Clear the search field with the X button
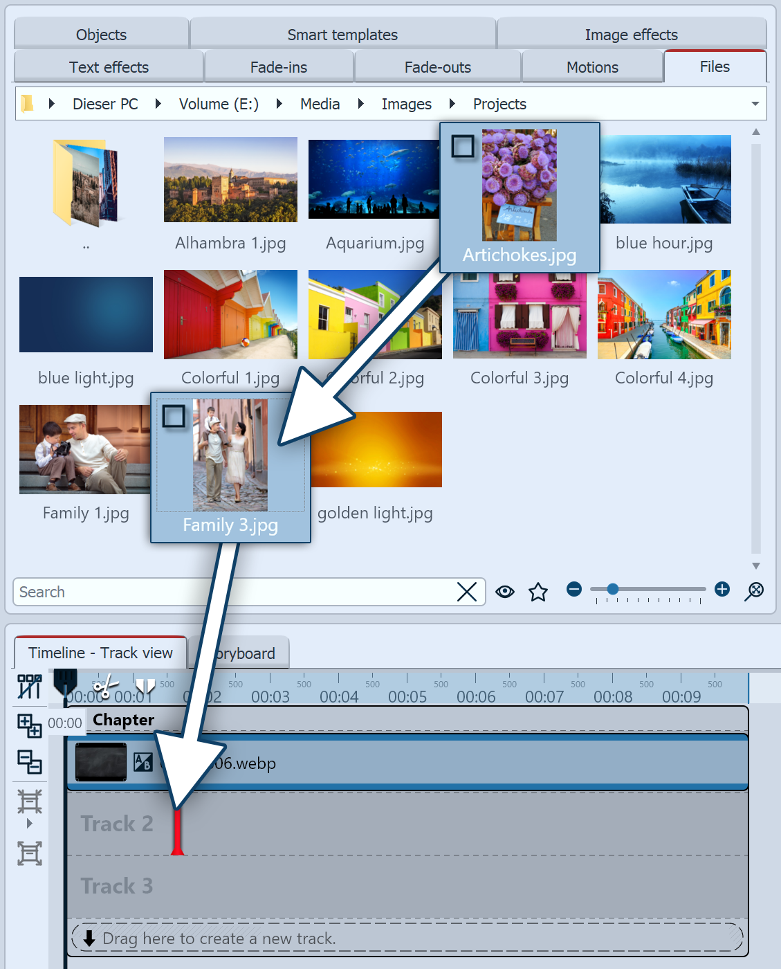Screen dimensions: 781x969 tap(467, 592)
